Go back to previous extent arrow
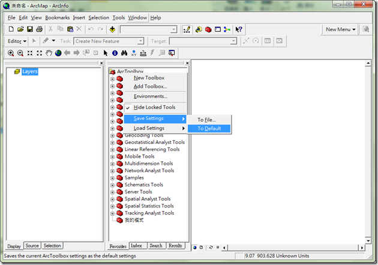 tap(67, 53)
